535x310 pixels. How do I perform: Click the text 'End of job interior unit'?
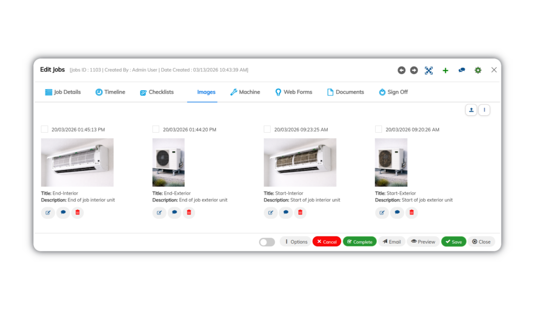(91, 200)
